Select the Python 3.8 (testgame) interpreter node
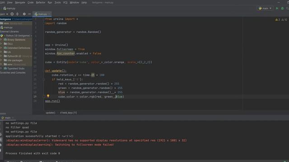Screen dimensions: 289x162 16,36
